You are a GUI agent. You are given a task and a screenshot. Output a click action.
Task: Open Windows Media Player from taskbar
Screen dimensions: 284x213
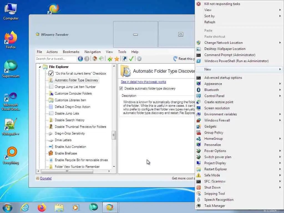(x=76, y=207)
